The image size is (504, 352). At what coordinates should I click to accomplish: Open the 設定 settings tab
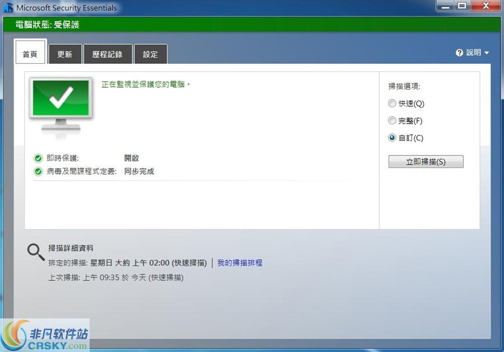click(x=151, y=54)
